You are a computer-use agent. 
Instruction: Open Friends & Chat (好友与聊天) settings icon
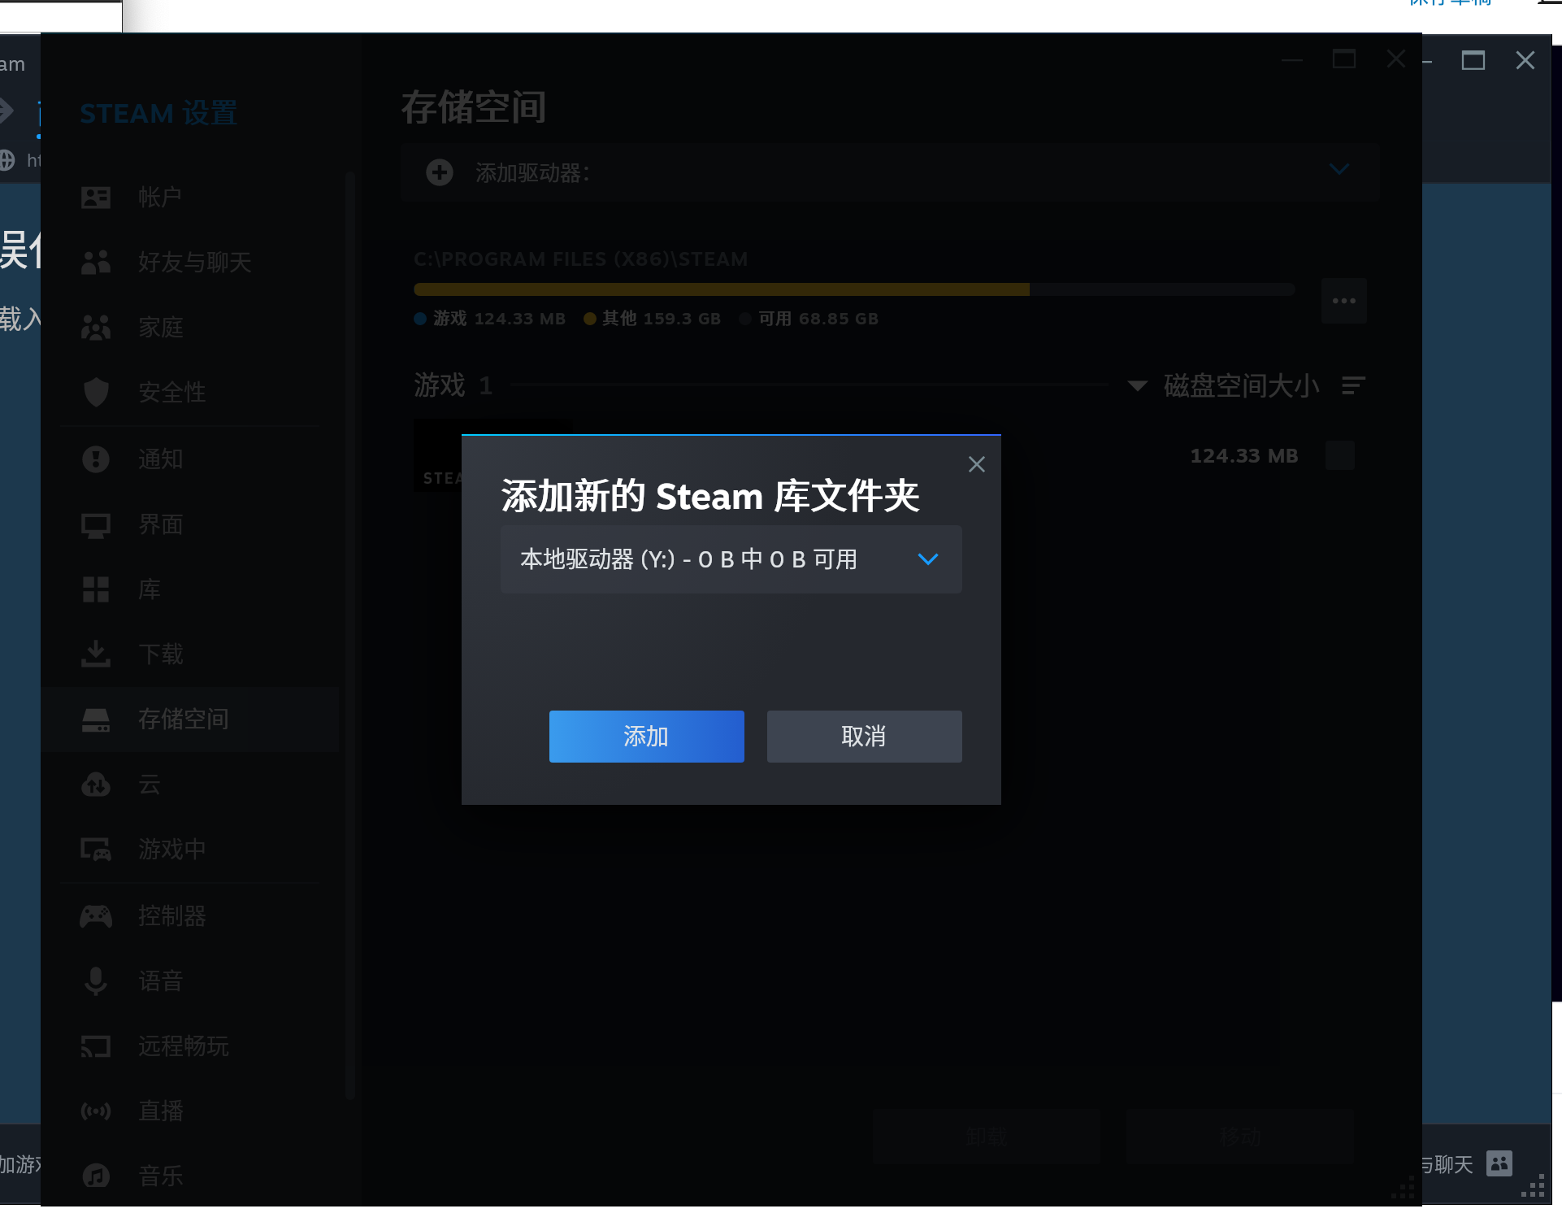coord(96,263)
